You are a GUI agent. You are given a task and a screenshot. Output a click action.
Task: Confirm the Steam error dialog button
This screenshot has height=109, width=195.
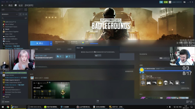coord(98,56)
